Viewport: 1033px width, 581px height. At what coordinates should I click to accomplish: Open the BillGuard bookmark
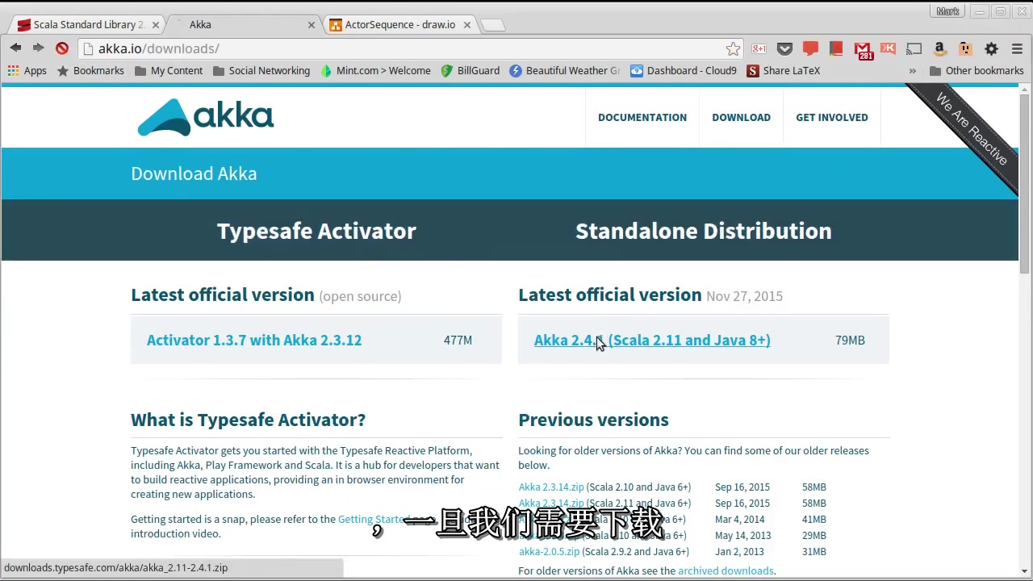[470, 71]
